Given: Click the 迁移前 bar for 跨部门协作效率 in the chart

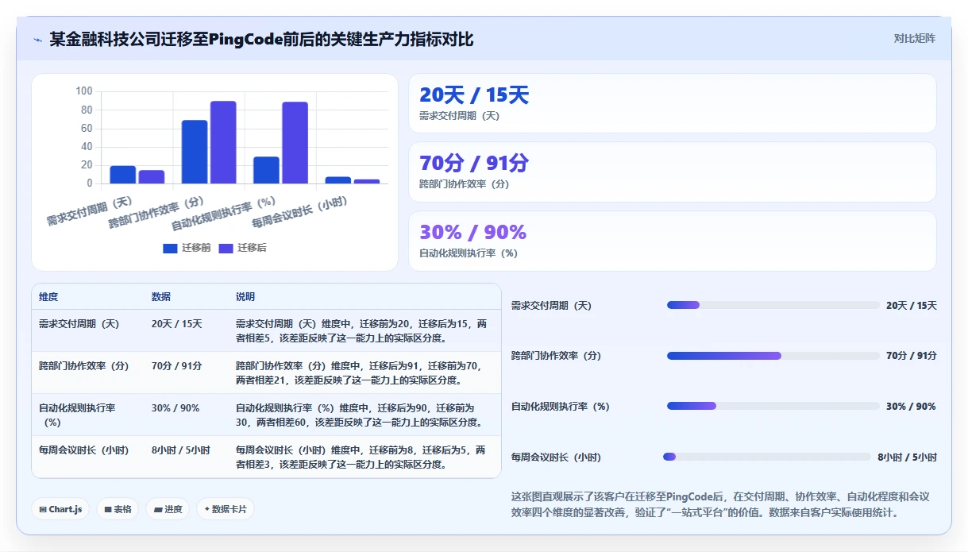Looking at the screenshot, I should [x=195, y=152].
